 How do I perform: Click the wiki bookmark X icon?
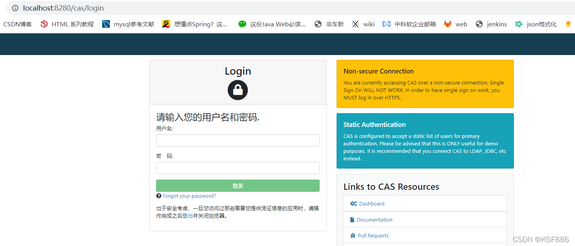tap(355, 24)
